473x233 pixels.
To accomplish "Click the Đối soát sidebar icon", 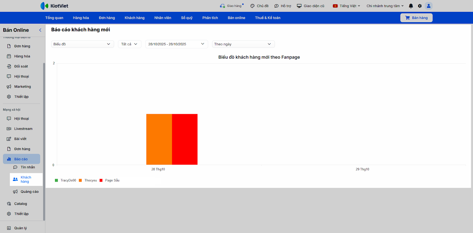I will coord(9,66).
